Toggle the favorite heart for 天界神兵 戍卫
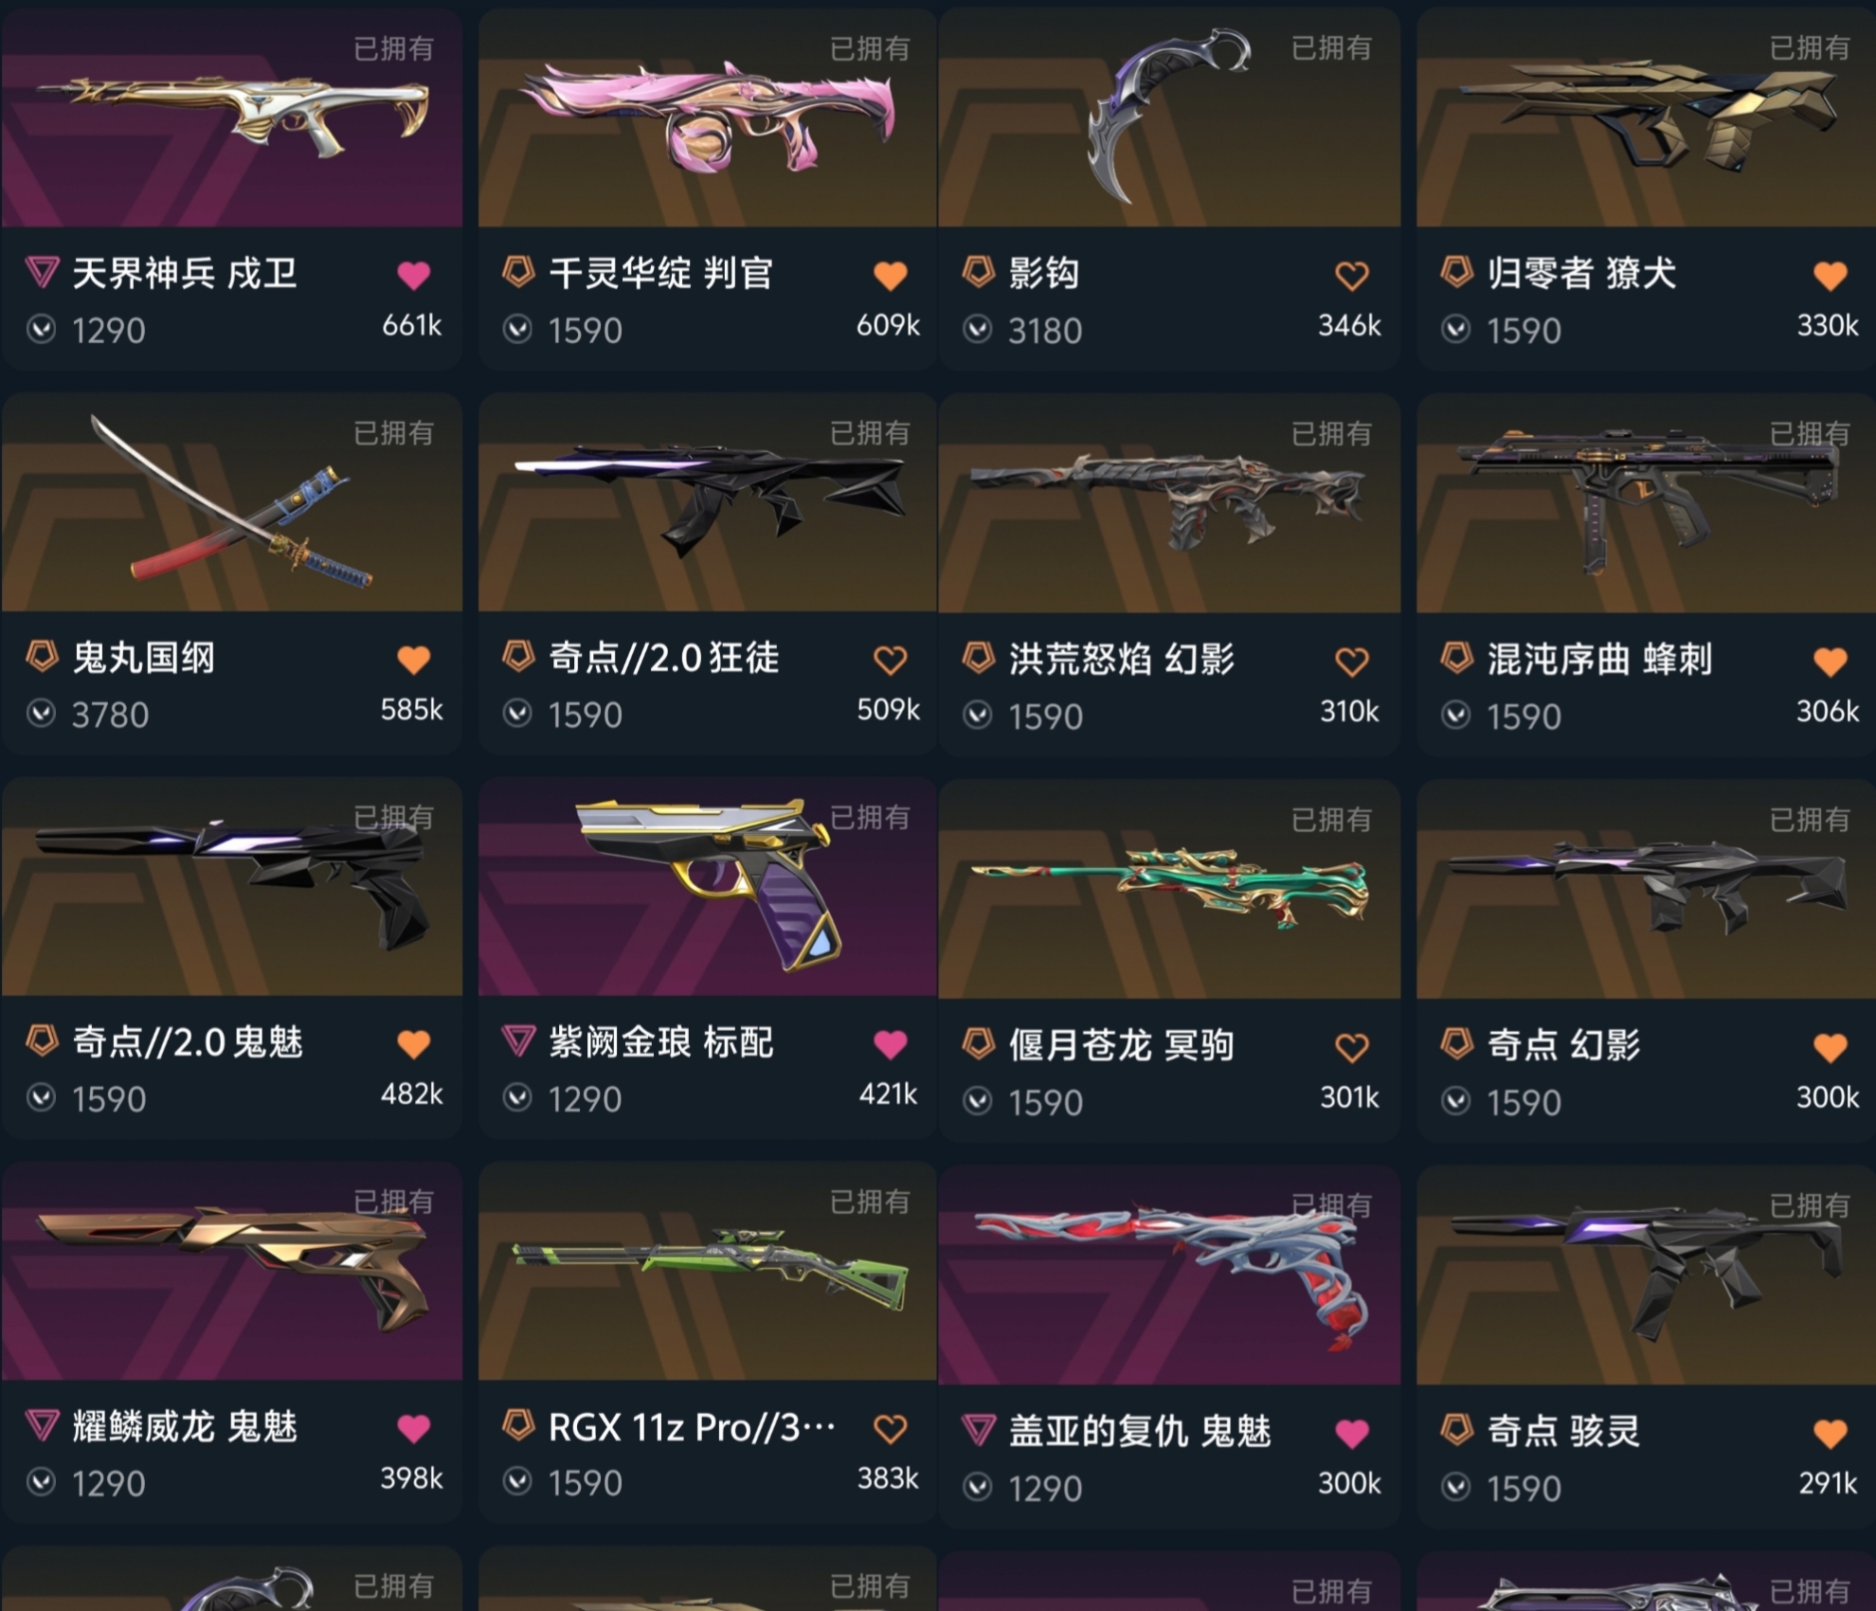This screenshot has width=1876, height=1611. [x=413, y=275]
